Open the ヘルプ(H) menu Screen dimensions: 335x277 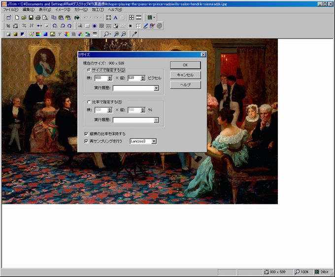coord(115,10)
